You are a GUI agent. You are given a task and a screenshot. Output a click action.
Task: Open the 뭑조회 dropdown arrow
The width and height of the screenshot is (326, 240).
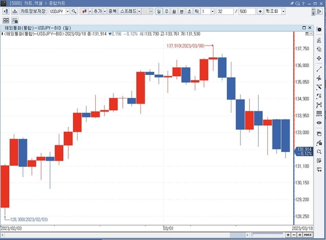tap(284, 11)
